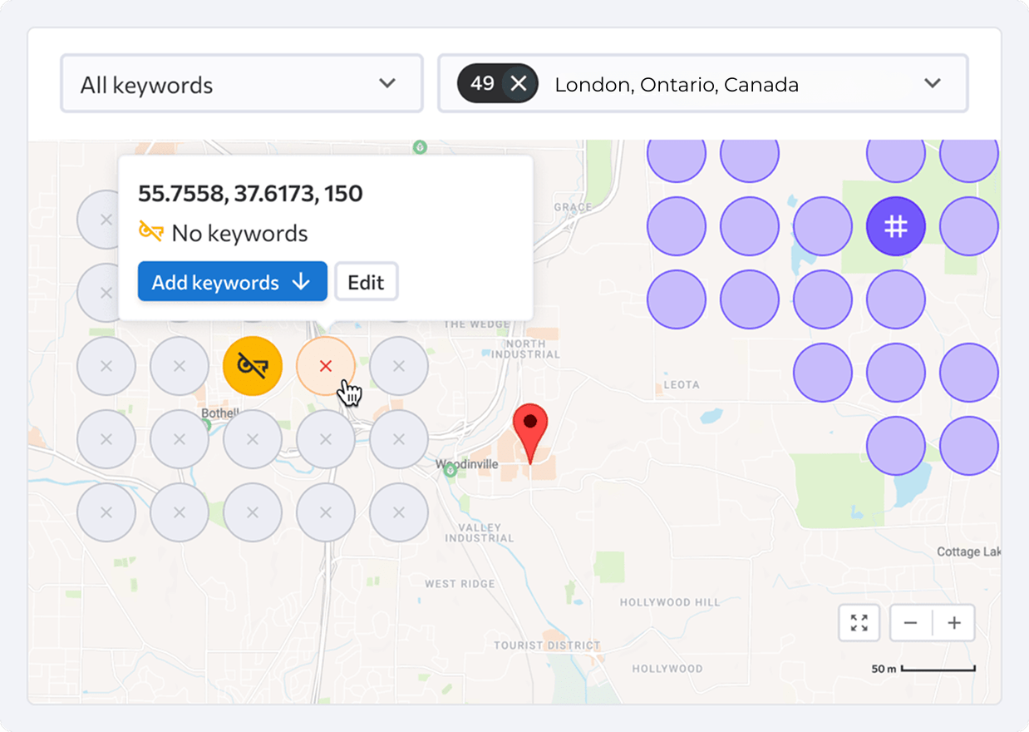Click the Add keywords button

pos(232,282)
